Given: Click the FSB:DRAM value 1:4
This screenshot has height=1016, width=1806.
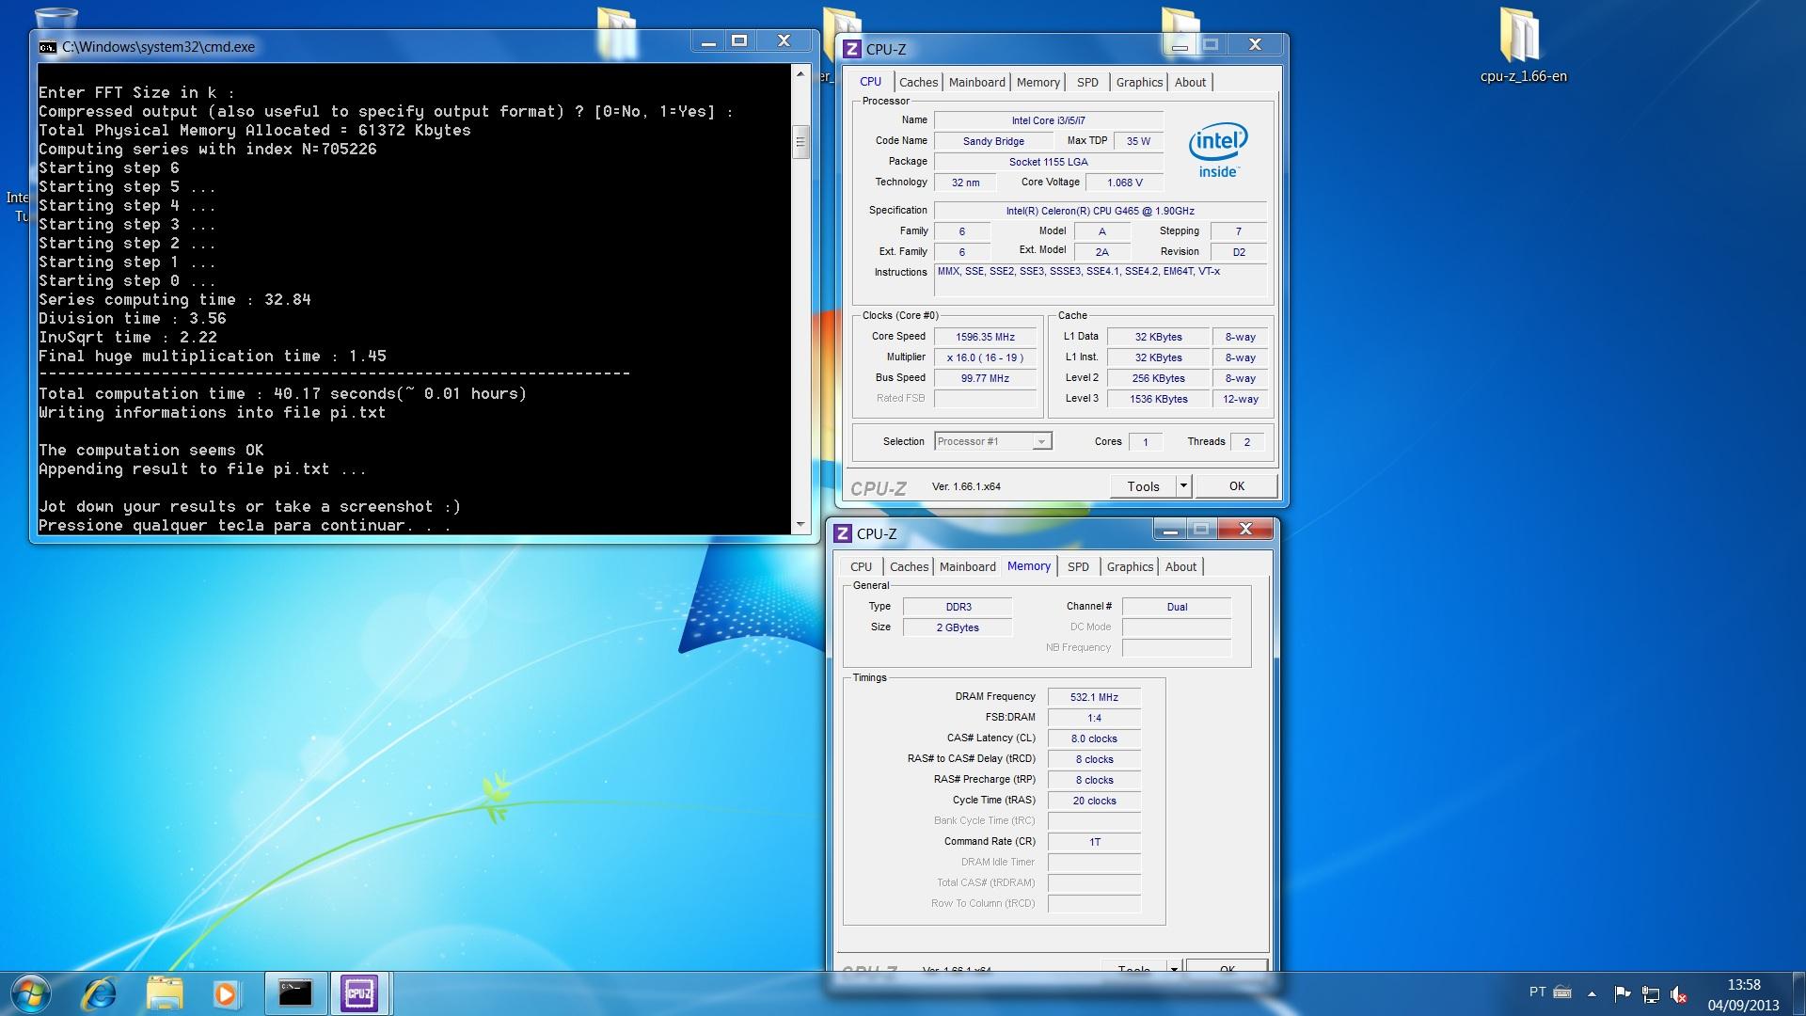Looking at the screenshot, I should [1094, 718].
